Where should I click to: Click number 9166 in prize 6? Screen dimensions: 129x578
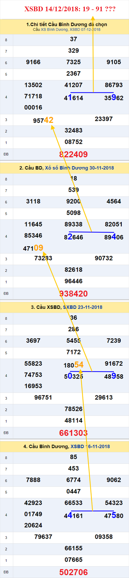[x=33, y=62]
